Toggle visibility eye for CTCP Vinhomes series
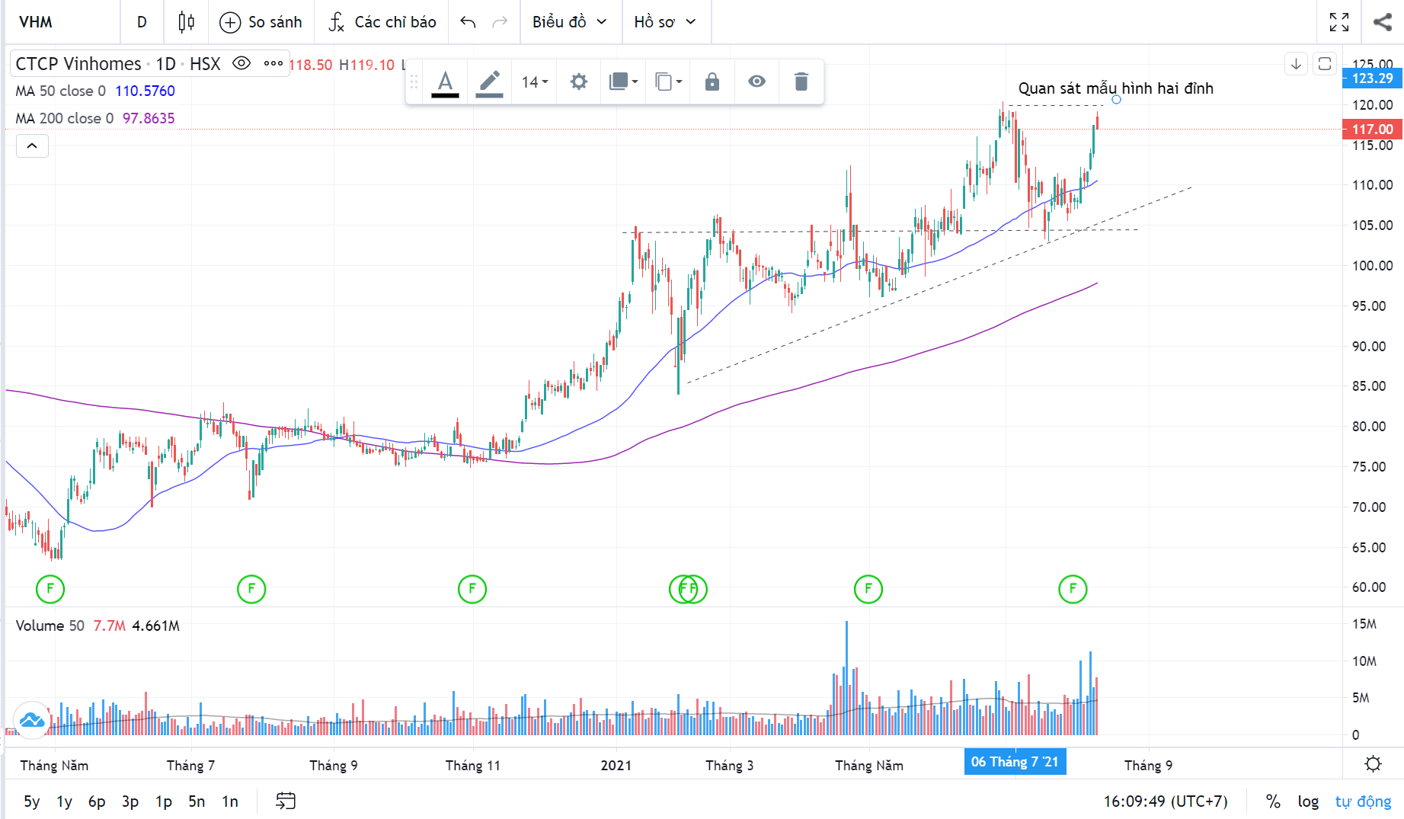 coord(241,63)
